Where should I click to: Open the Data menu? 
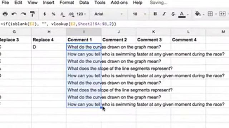click(84, 2)
